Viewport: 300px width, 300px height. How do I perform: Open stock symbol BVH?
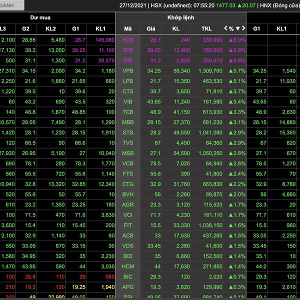[128, 194]
